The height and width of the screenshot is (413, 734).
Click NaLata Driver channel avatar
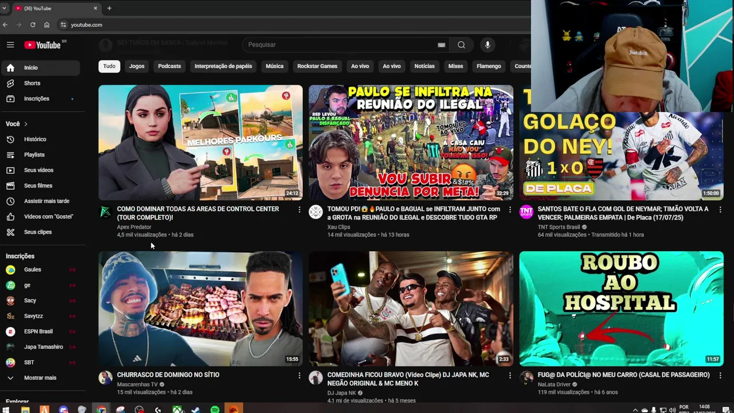(x=526, y=377)
